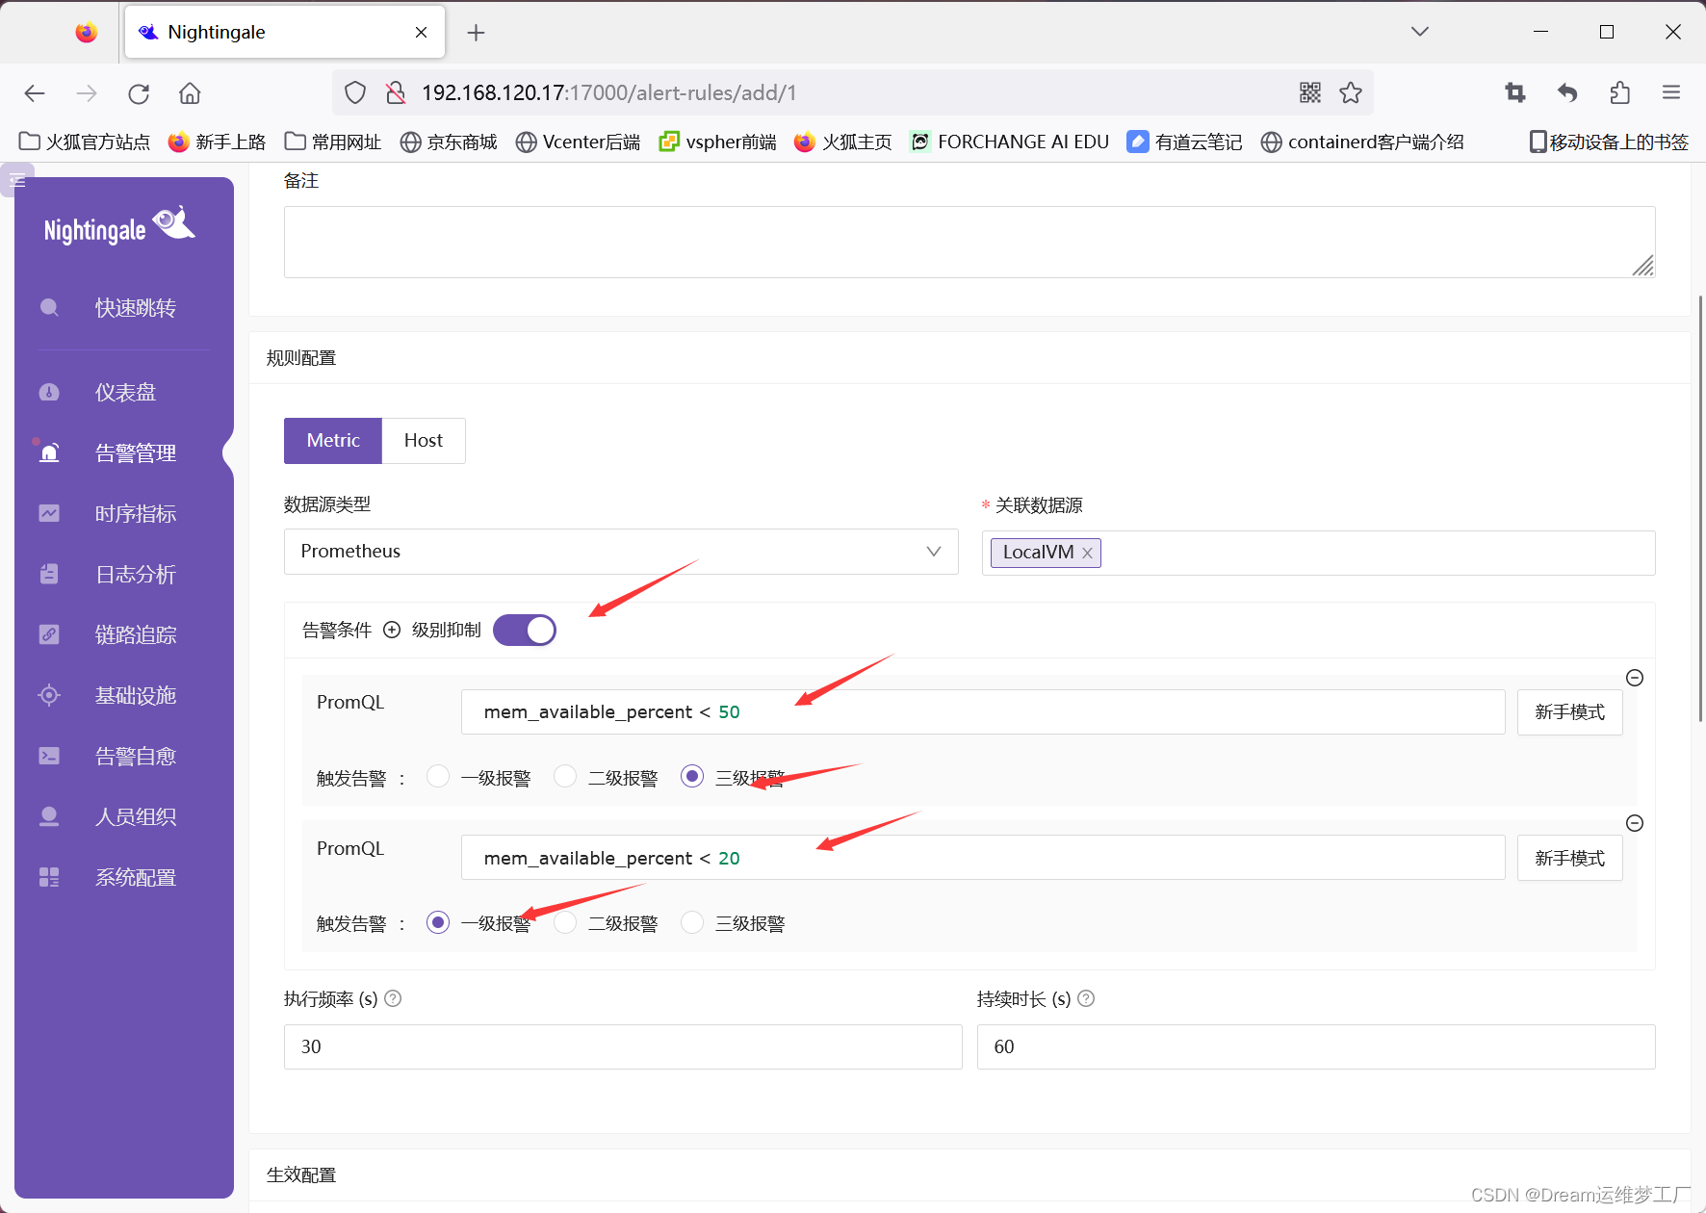The image size is (1706, 1213).
Task: Switch to the Host tab
Action: point(424,440)
